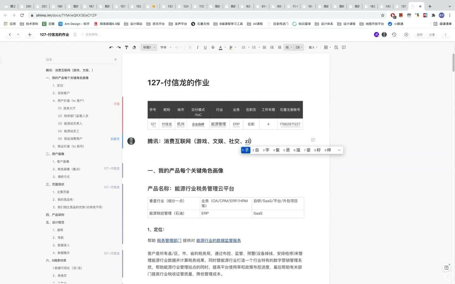The width and height of the screenshot is (455, 284).
Task: Switch to the browser tab labeled 182
Action: (x=370, y=6)
